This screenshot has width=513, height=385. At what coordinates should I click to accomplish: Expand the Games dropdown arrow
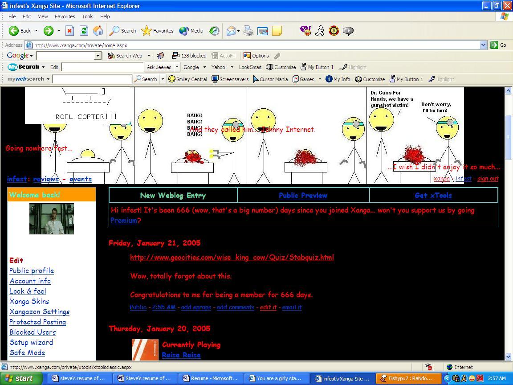point(320,79)
